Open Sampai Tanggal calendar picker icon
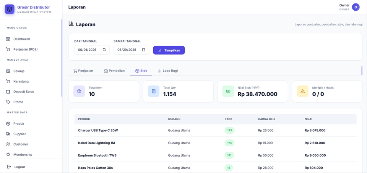Screen dimensions: 367x173 pyautogui.click(x=144, y=50)
